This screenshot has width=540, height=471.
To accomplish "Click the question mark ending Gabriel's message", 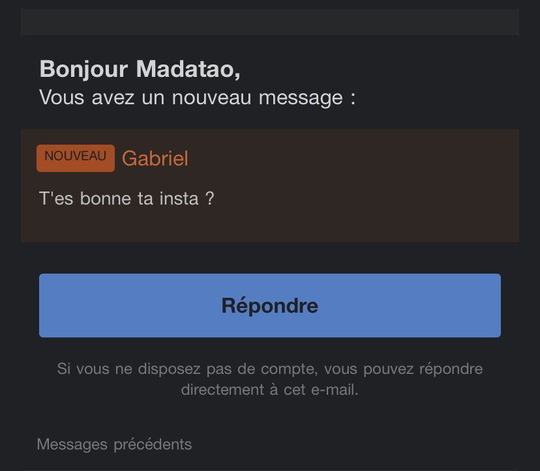I will (210, 199).
